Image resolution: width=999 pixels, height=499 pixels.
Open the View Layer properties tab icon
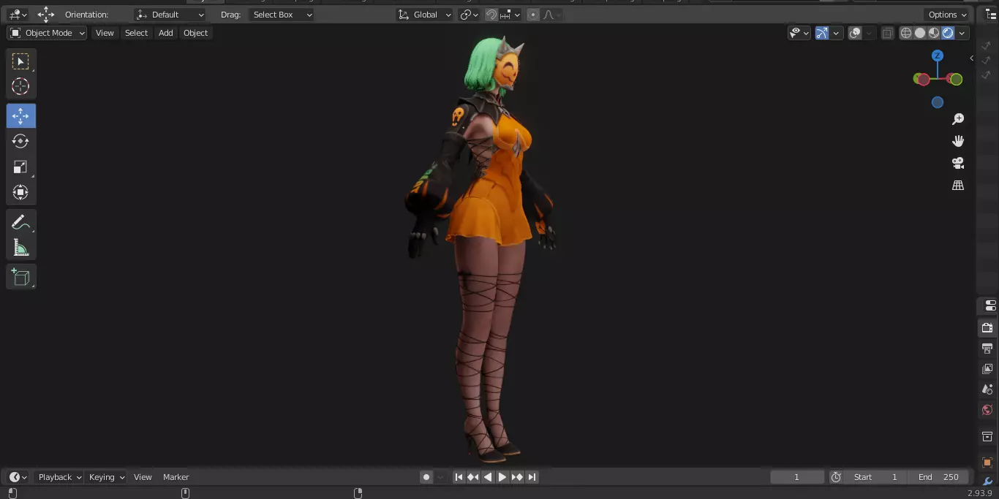[988, 369]
